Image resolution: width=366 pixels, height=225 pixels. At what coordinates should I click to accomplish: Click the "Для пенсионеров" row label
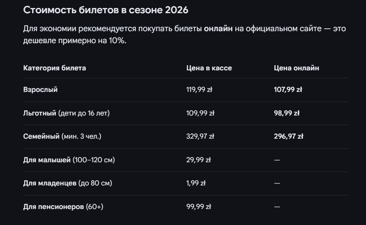pyautogui.click(x=63, y=207)
